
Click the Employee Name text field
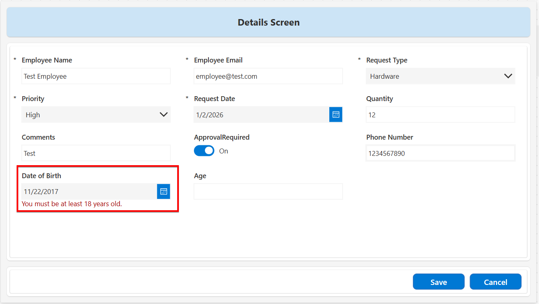tap(96, 76)
